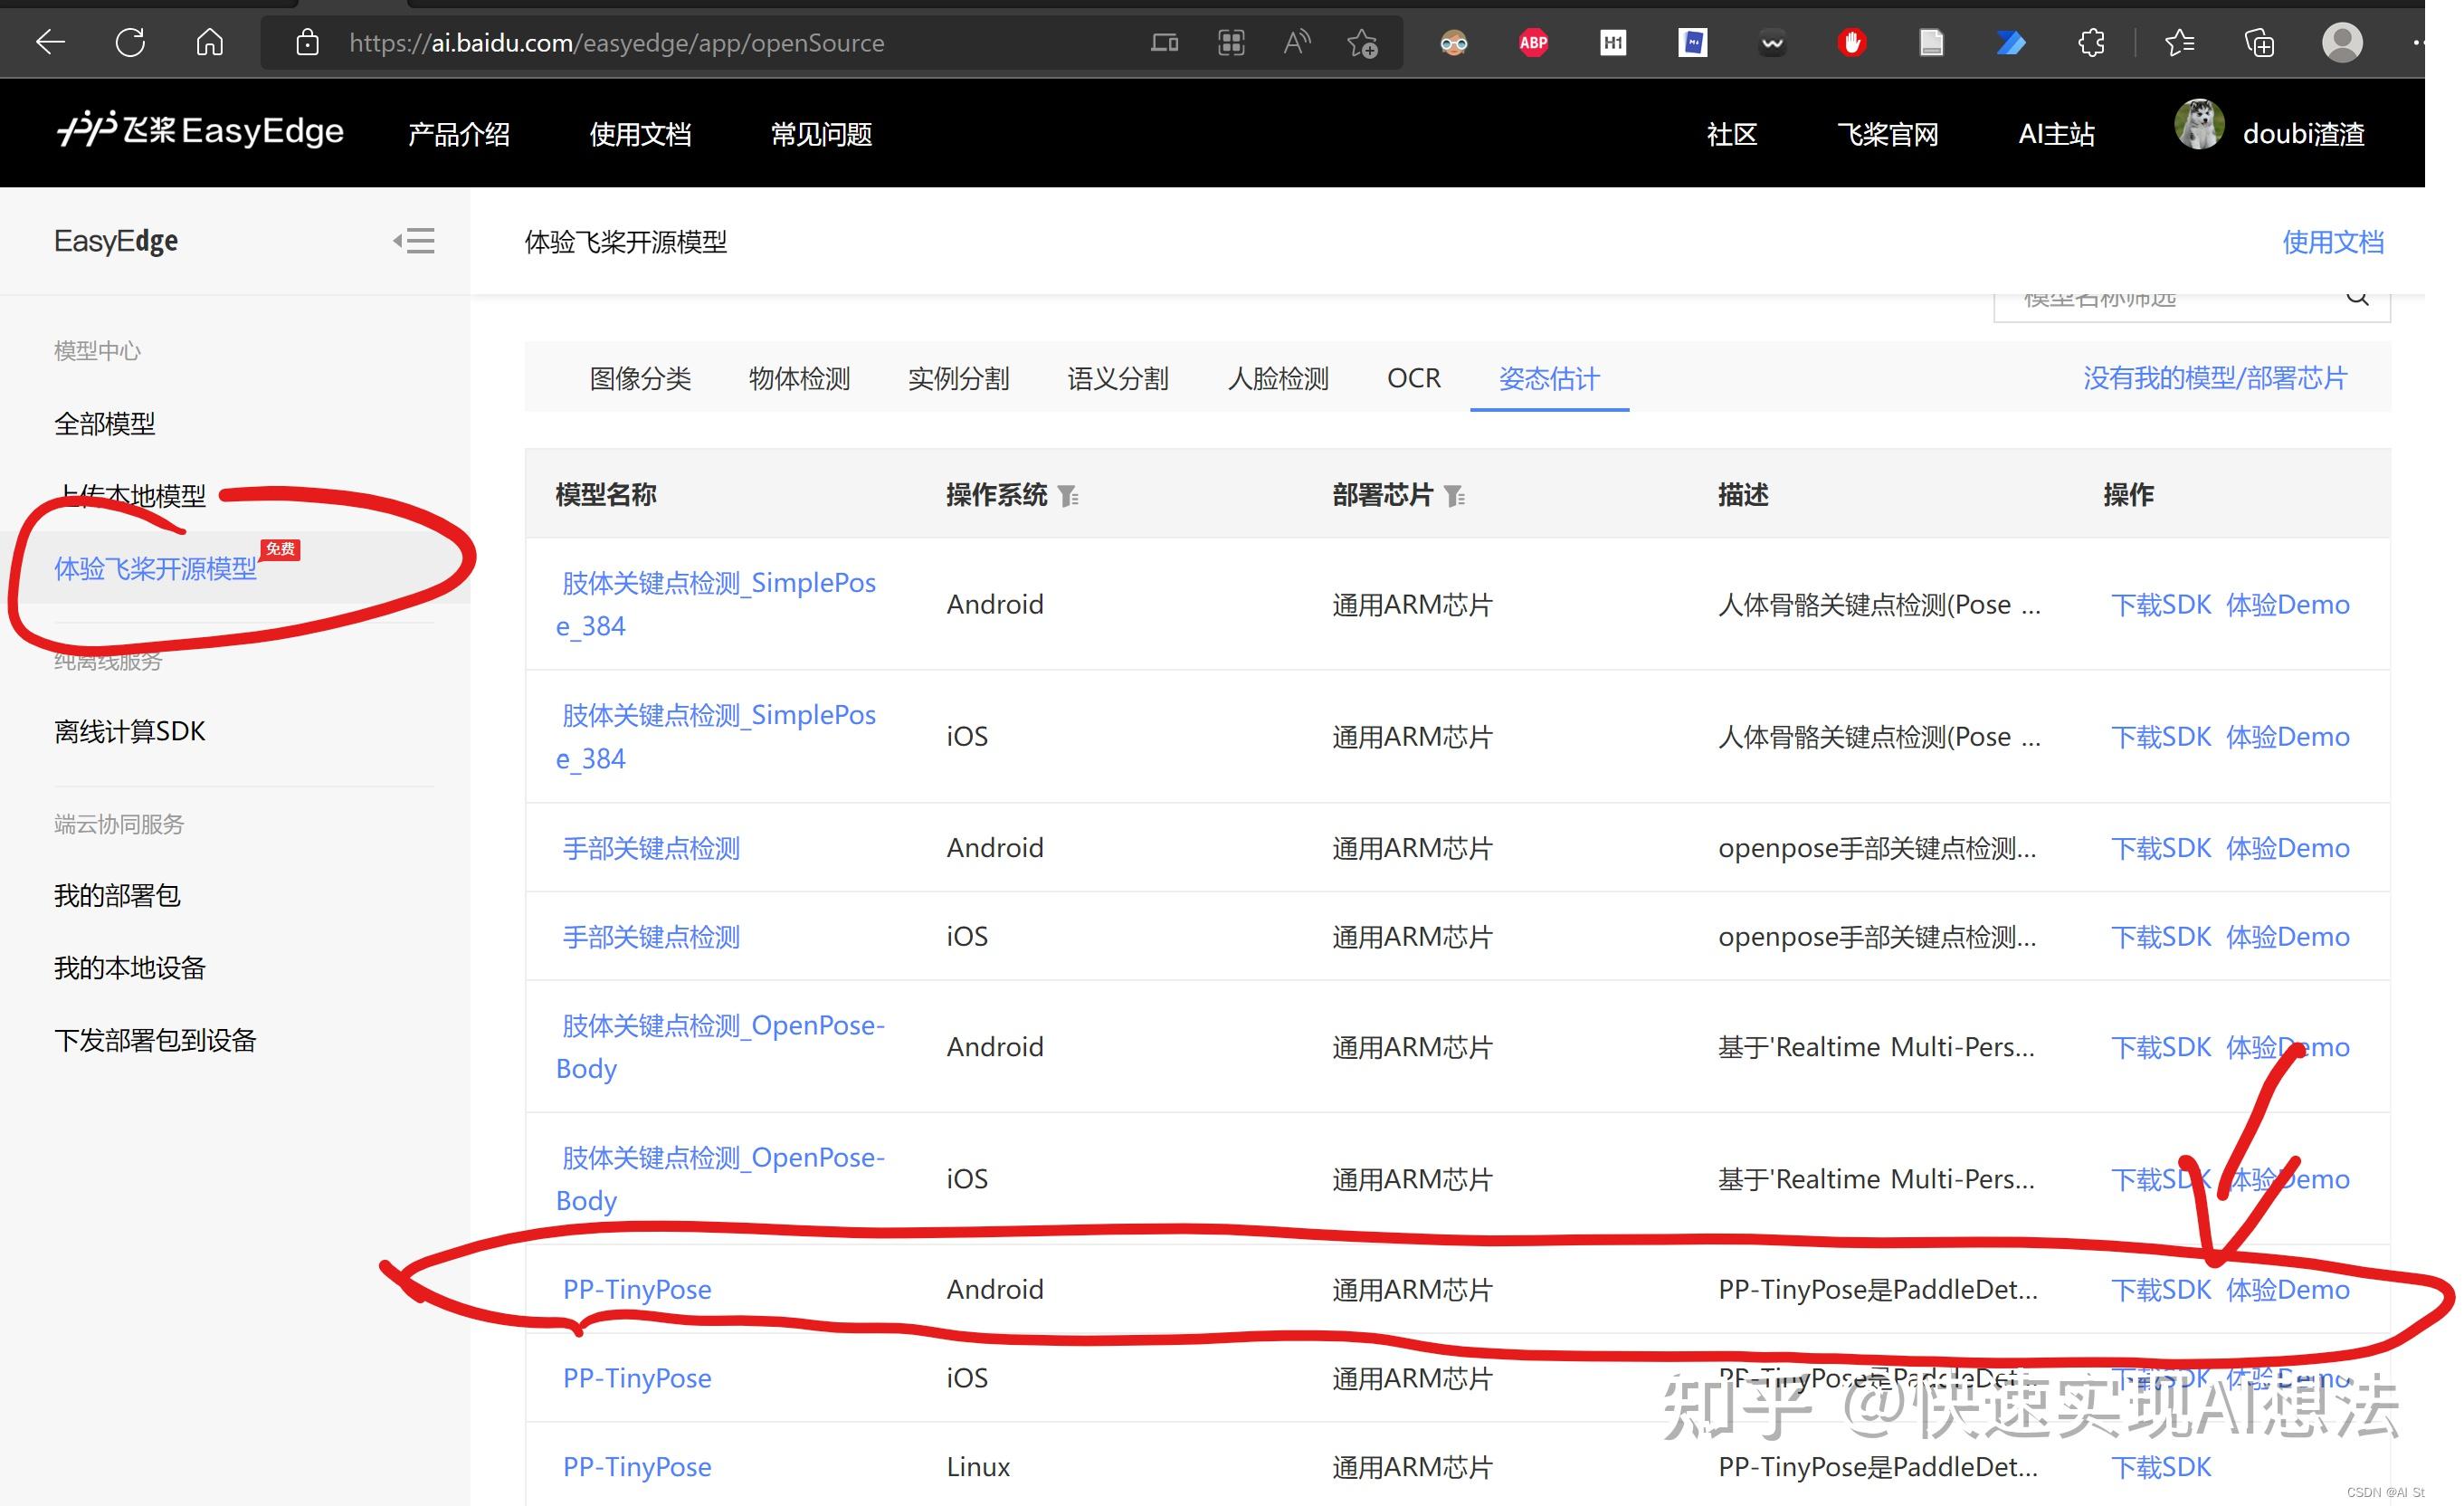
Task: Select 全部模型 in the sidebar
Action: (x=104, y=424)
